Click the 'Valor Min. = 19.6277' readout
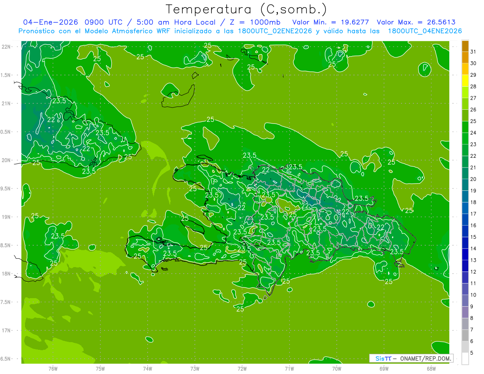 click(330, 22)
